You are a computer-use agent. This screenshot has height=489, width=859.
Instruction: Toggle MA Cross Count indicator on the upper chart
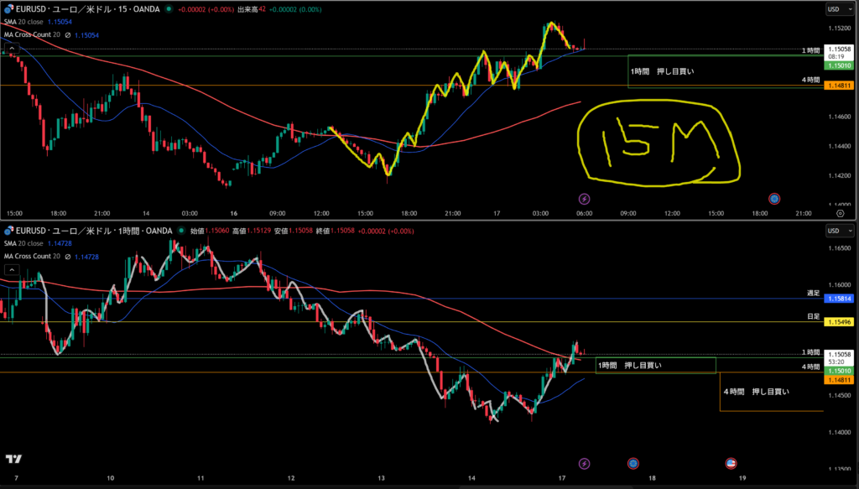(x=34, y=35)
